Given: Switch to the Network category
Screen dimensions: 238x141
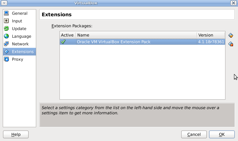Looking at the screenshot, I should tap(20, 44).
